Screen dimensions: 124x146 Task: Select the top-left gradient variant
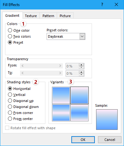click(61, 95)
